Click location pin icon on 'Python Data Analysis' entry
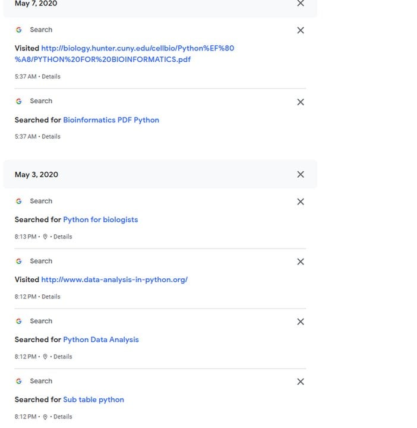 click(45, 357)
